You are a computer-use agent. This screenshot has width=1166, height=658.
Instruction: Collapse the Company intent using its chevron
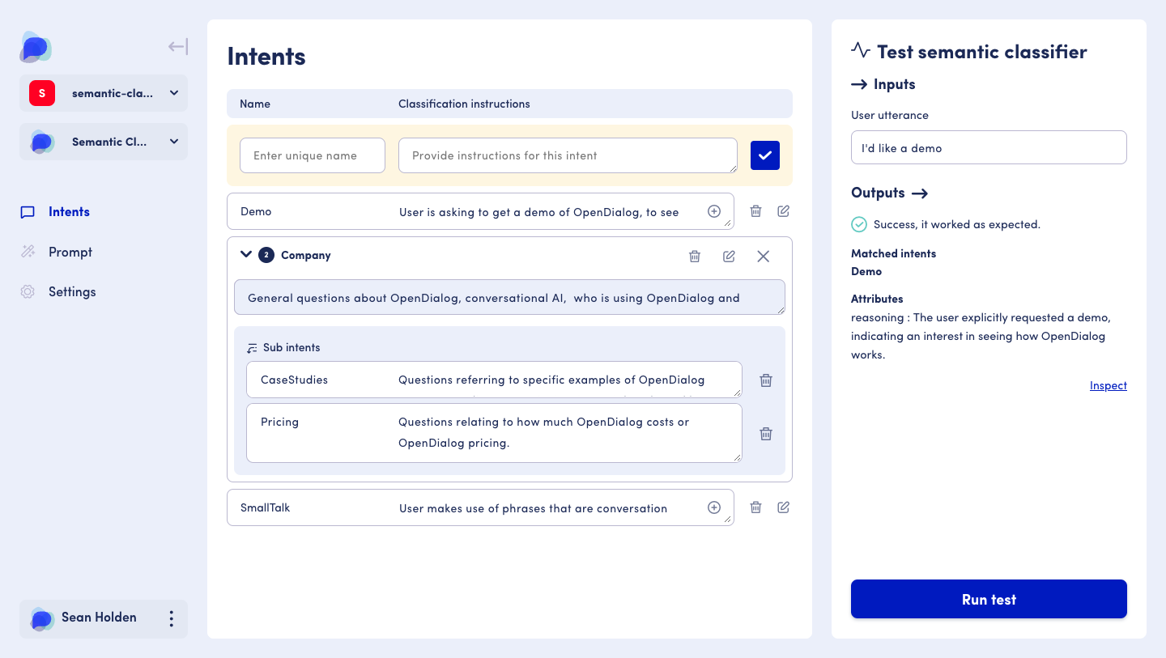246,254
